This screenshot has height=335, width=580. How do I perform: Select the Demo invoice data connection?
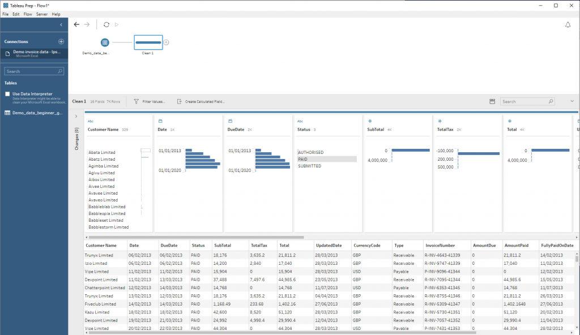point(34,53)
